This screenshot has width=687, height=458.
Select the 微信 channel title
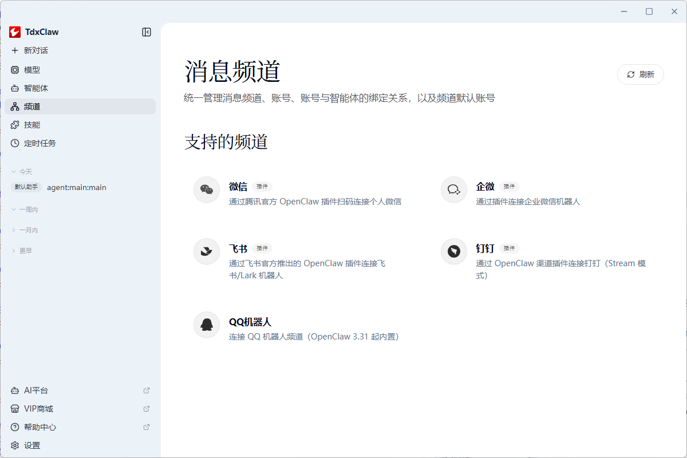click(x=238, y=187)
